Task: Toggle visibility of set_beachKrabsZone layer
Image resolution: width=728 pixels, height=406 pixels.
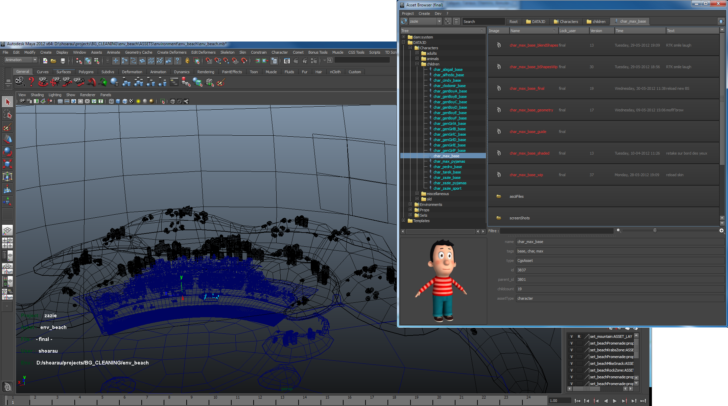Action: [x=571, y=350]
